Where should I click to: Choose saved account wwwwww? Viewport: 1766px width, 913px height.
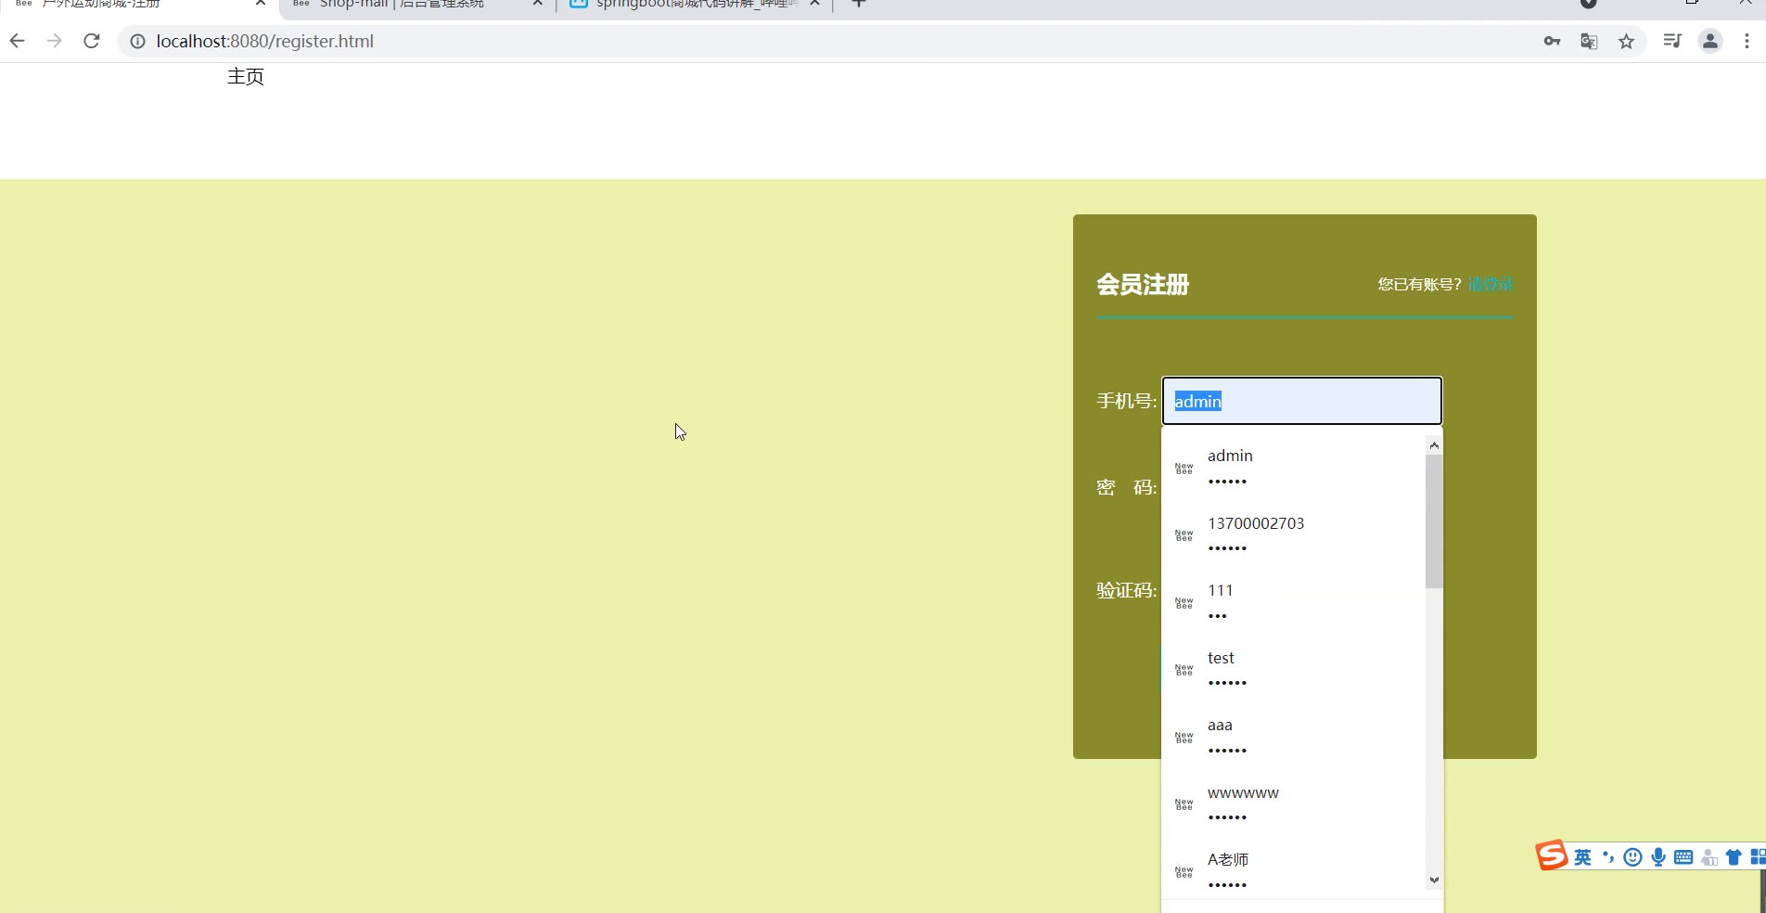tap(1293, 804)
